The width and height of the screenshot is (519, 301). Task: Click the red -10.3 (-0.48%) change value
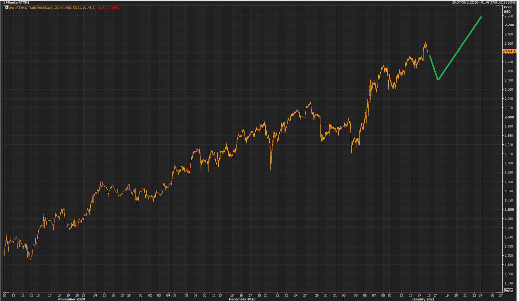point(108,8)
